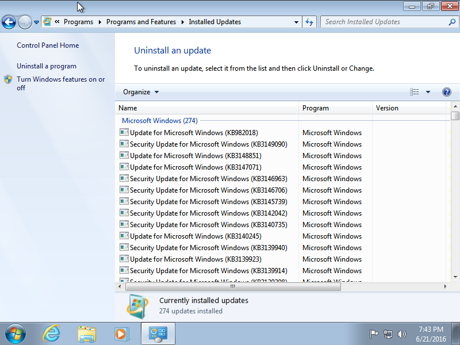Screen dimensions: 460x345
Task: Refresh the Installed Updates list
Action: [309, 22]
